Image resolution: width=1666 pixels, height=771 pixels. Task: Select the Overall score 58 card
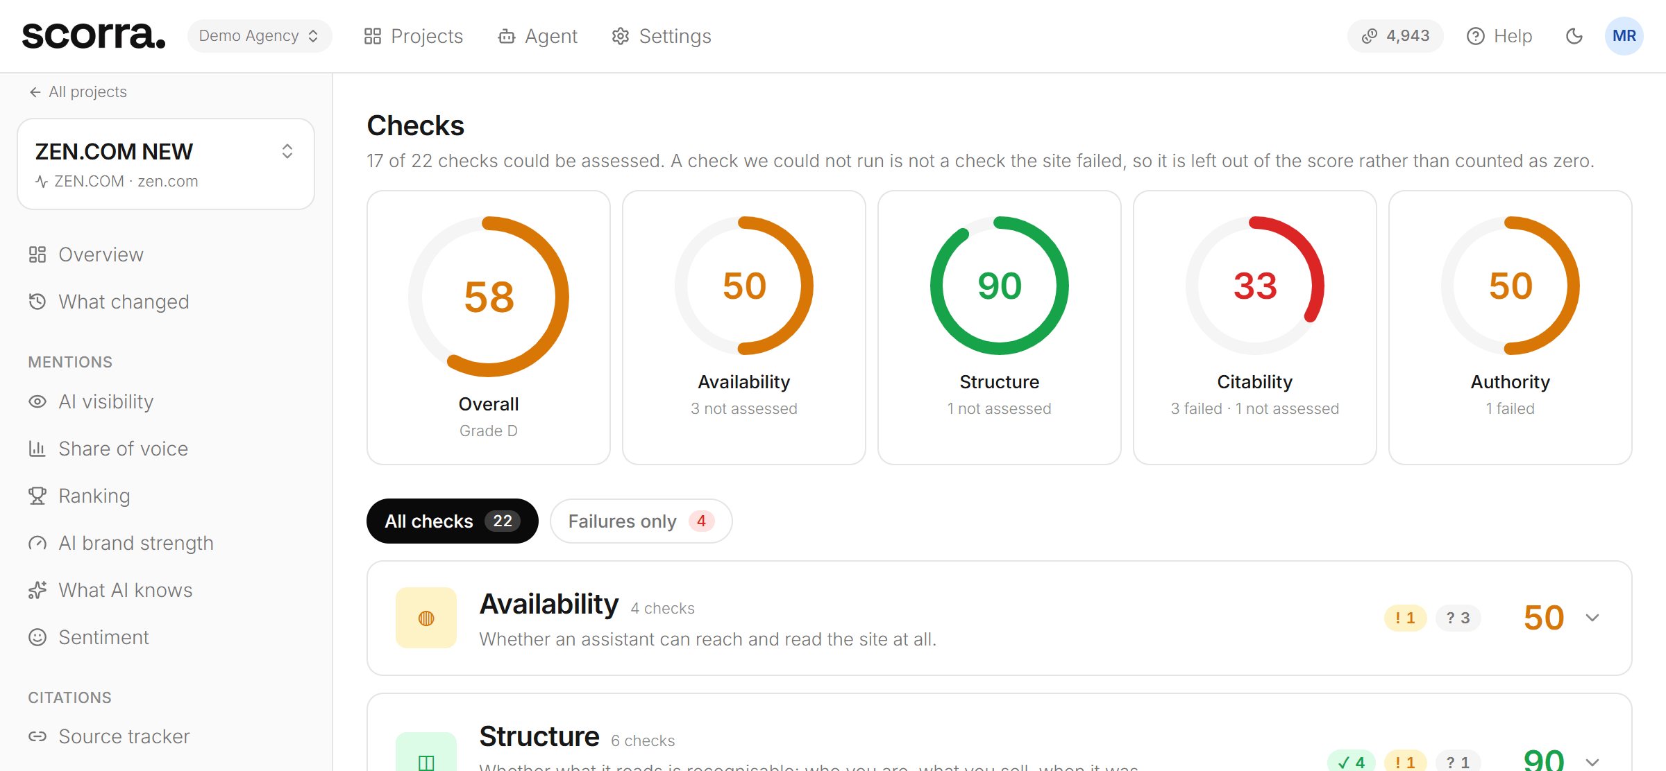pyautogui.click(x=489, y=327)
